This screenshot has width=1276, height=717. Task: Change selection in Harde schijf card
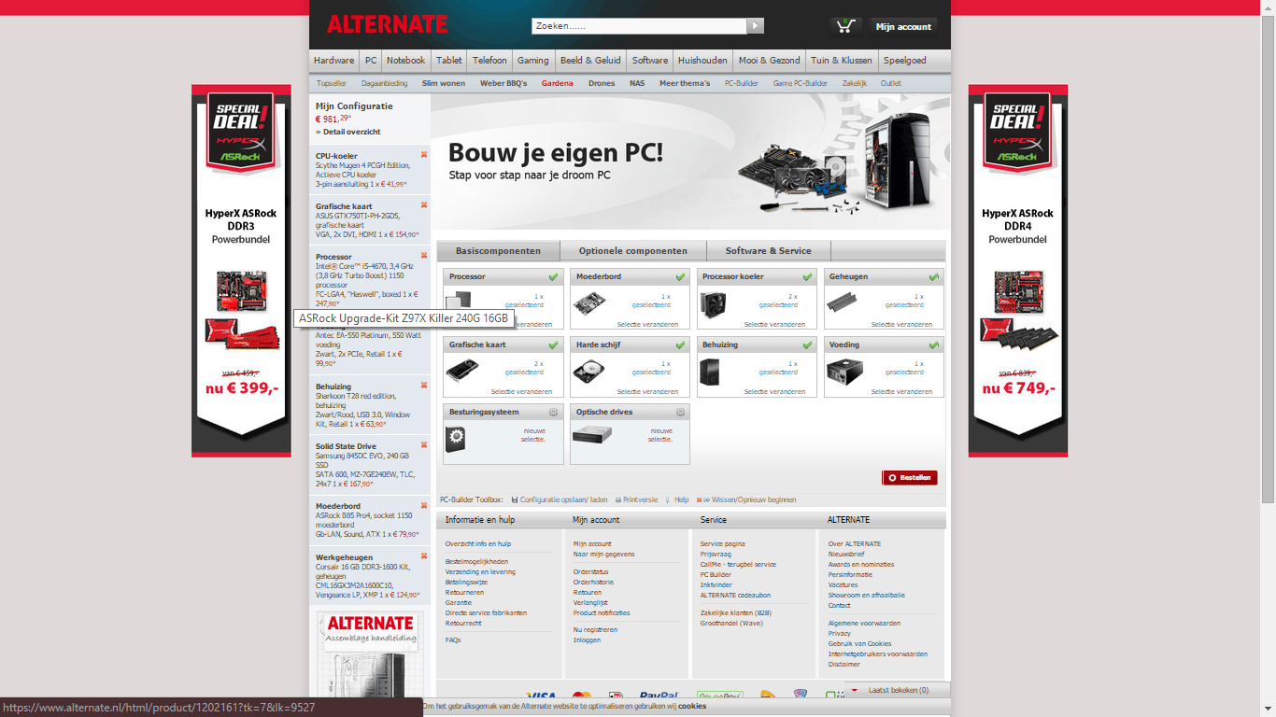647,392
